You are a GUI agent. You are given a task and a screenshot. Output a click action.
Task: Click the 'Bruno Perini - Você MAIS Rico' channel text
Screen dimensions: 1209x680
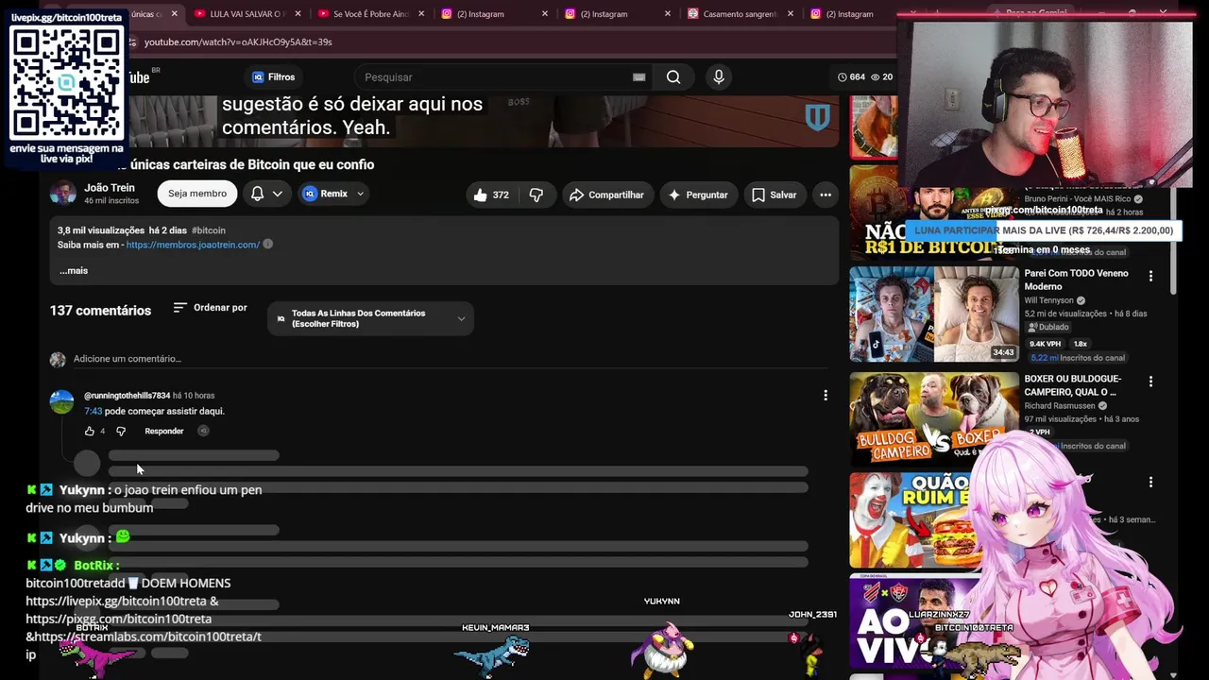1078,199
